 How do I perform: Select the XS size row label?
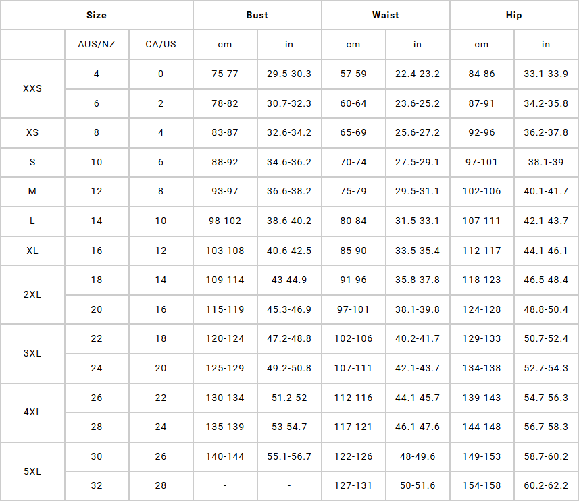pos(32,133)
